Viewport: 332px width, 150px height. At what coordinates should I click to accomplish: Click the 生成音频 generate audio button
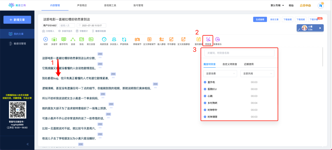(260, 19)
